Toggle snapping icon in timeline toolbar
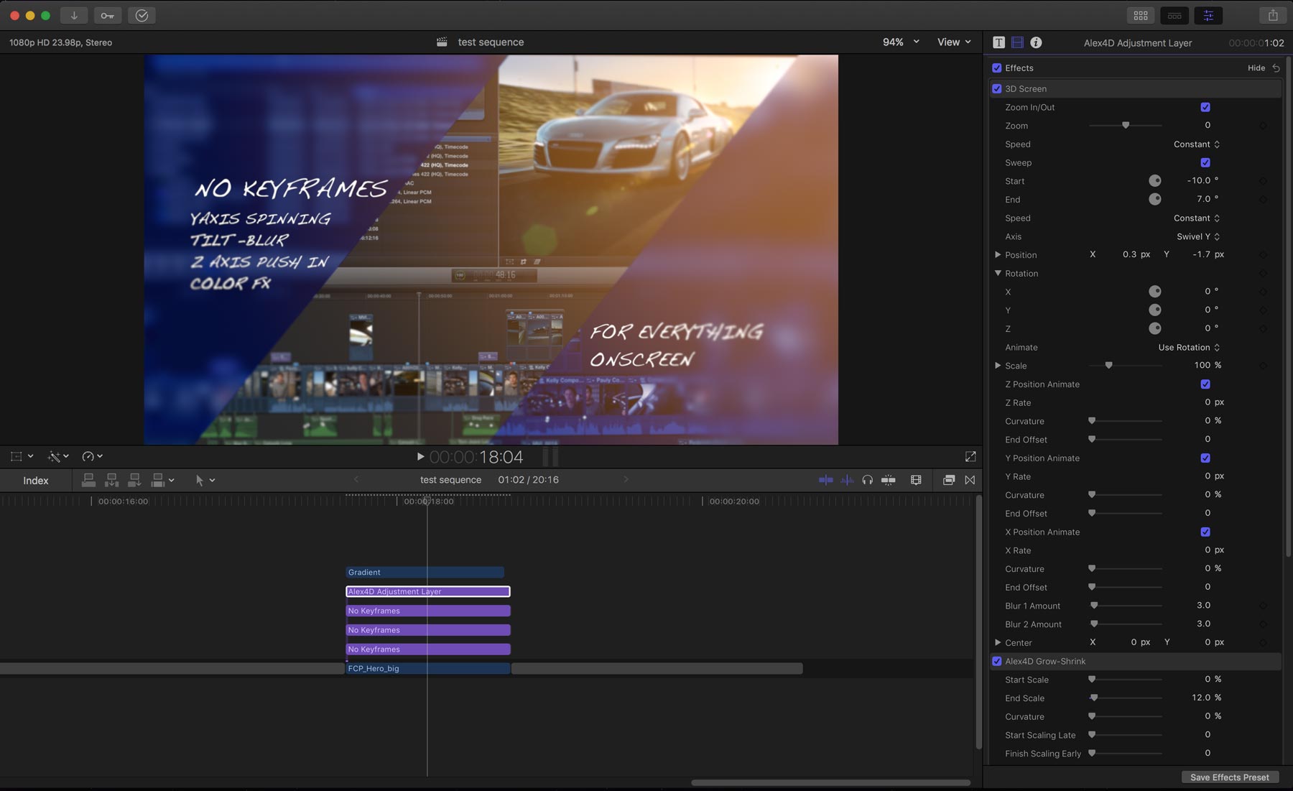The width and height of the screenshot is (1293, 791). pyautogui.click(x=889, y=480)
